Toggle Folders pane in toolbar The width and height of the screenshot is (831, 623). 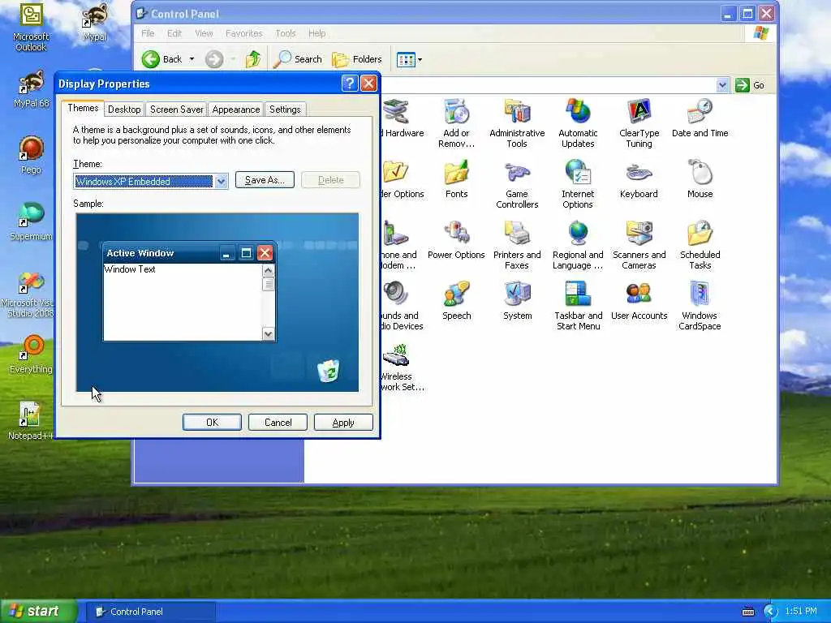(357, 59)
